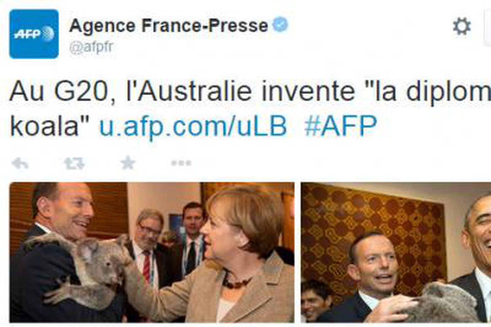
Task: Follow the u.afp.com/uLB link
Action: (x=193, y=126)
